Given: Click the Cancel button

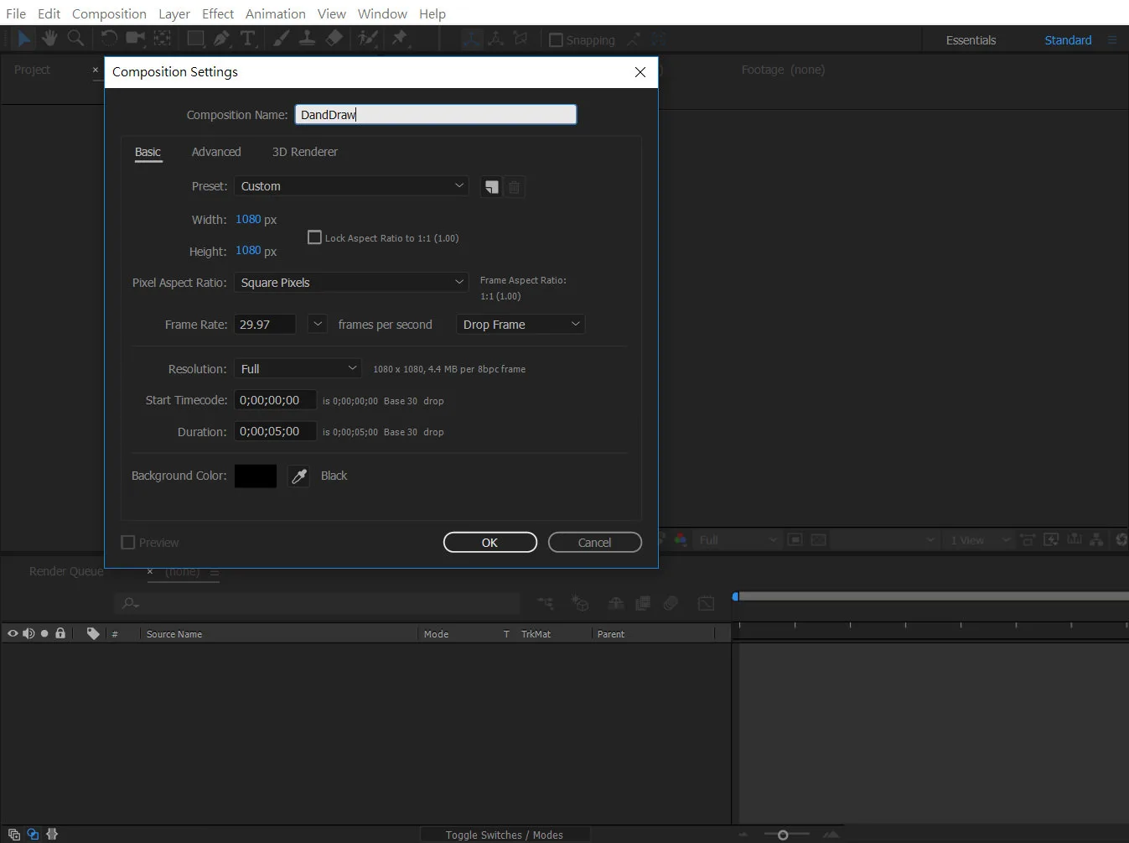Looking at the screenshot, I should (x=595, y=543).
